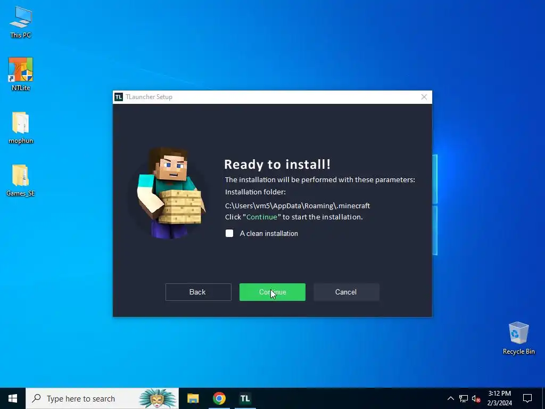Open the Windows Start menu
The width and height of the screenshot is (545, 409).
(13, 398)
